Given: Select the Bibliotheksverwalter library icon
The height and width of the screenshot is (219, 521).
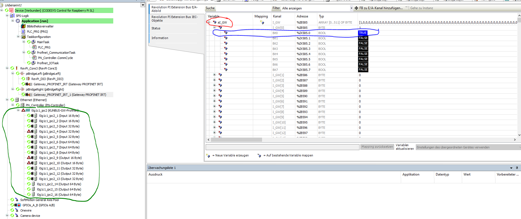Looking at the screenshot, I should [x=23, y=26].
